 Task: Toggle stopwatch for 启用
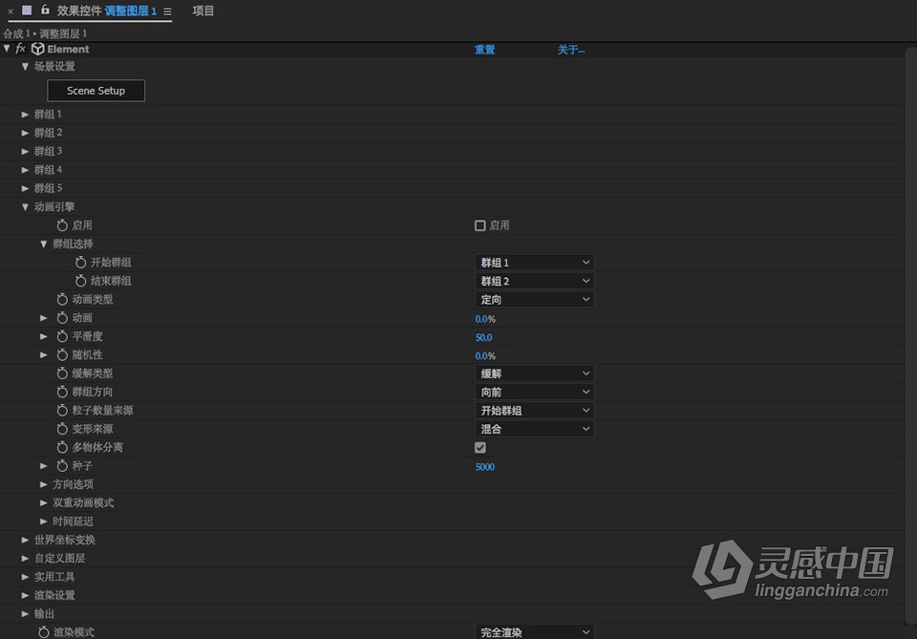63,225
